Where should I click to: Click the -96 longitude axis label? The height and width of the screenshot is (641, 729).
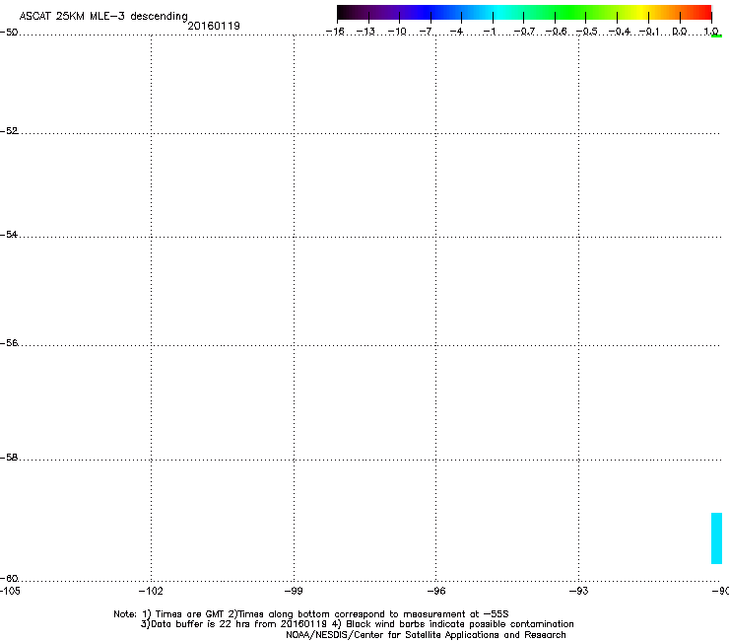click(x=436, y=591)
